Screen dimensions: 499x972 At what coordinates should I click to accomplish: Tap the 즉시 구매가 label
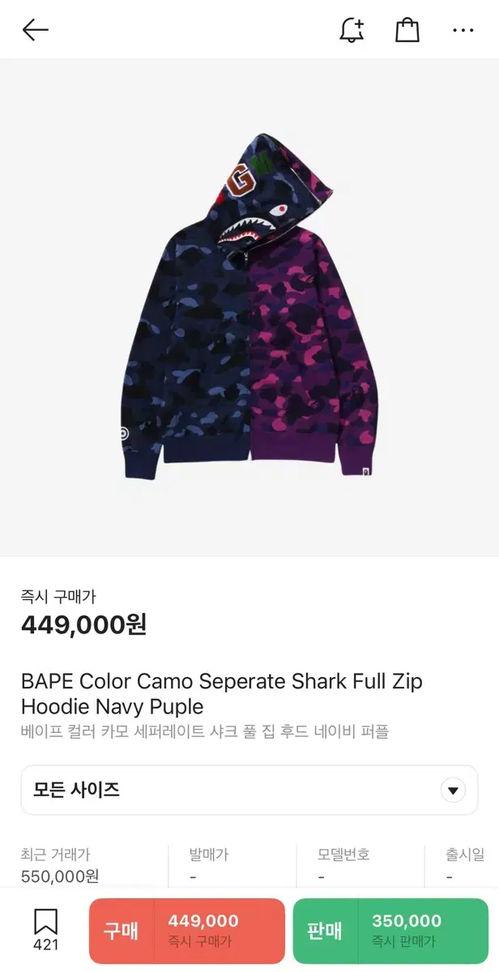58,597
